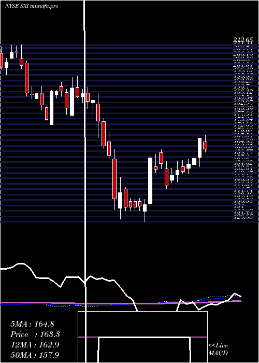
Task: Click the Price : 163.3 reading
Action: 35,334
